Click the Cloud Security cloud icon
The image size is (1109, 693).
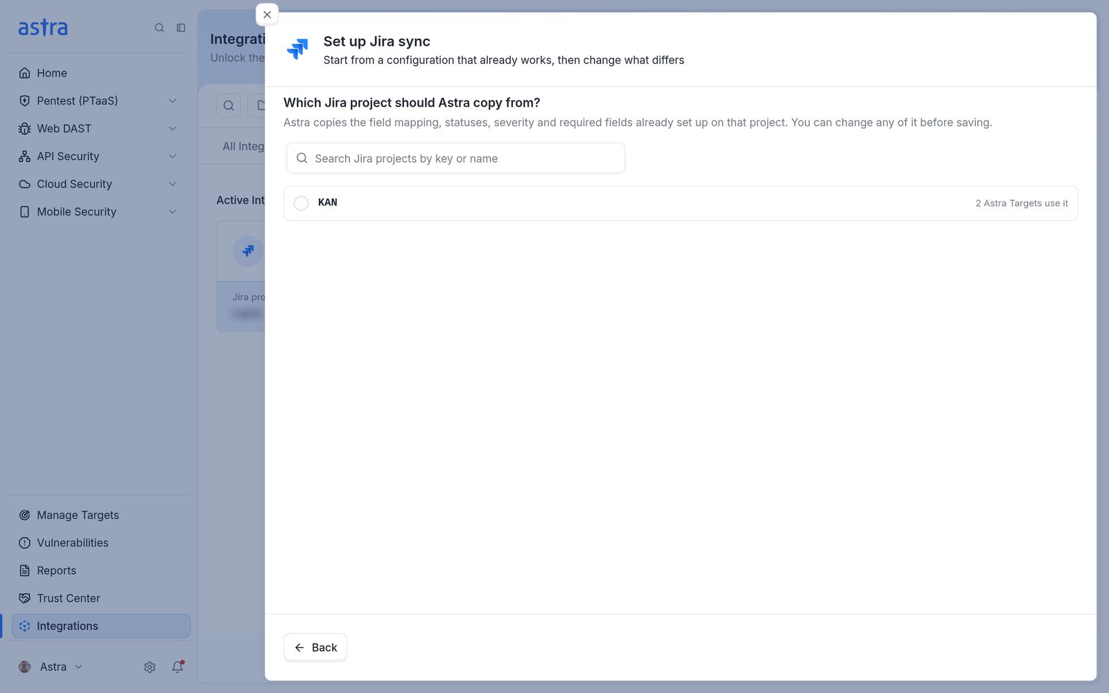coord(24,184)
